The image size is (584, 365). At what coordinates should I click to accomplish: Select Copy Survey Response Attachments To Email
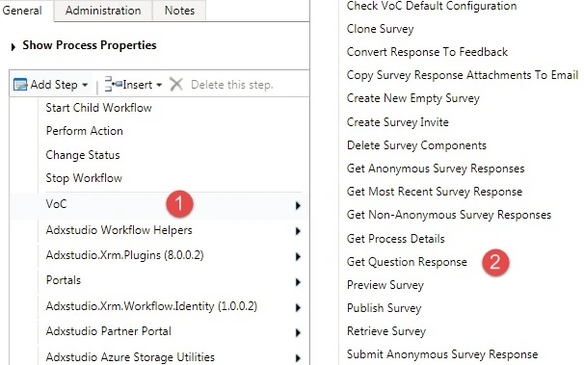click(x=463, y=75)
